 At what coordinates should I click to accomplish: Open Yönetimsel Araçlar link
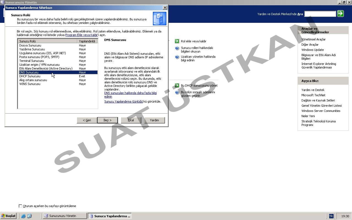pos(313,39)
